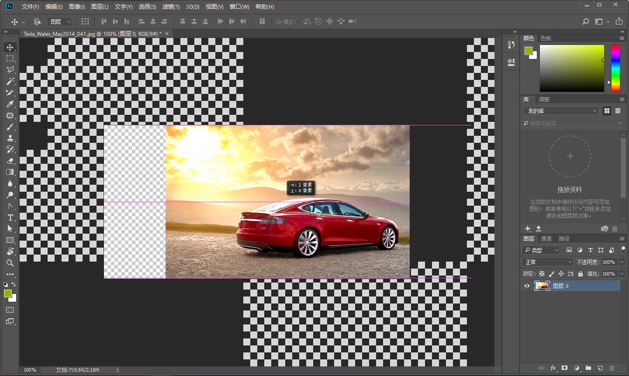Image resolution: width=629 pixels, height=376 pixels.
Task: Click the foreground color swatch in toolbar
Action: pyautogui.click(x=7, y=293)
